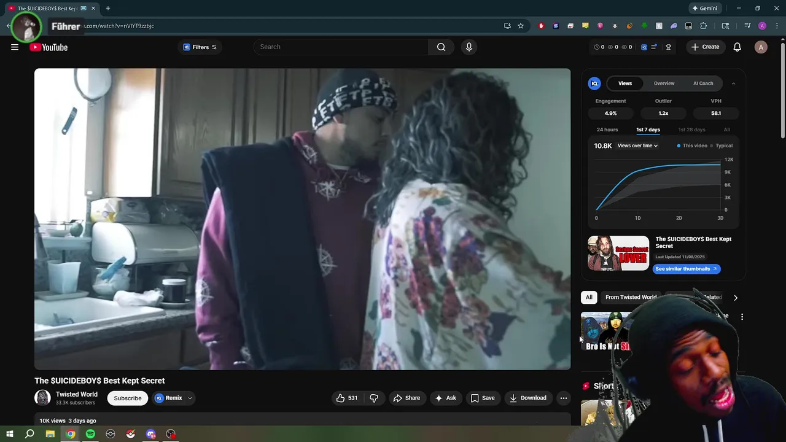
Task: Subscribe to Twisted World
Action: click(x=128, y=398)
